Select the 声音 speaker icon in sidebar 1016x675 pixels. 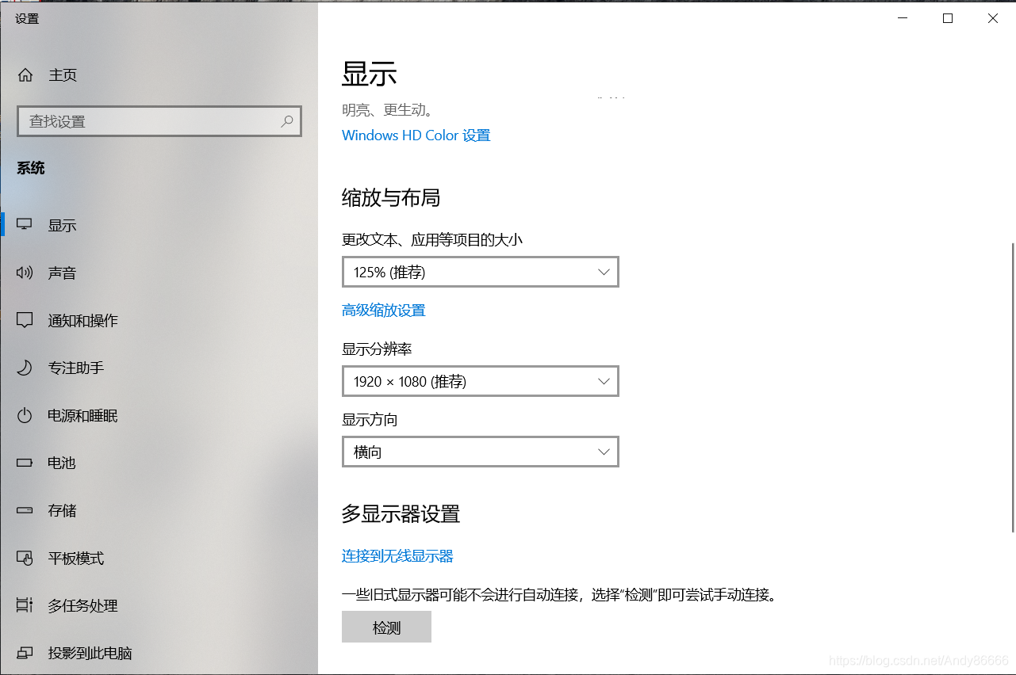25,273
